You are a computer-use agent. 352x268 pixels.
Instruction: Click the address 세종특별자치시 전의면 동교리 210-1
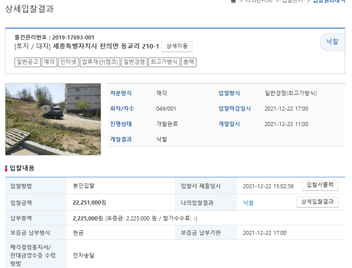click(106, 46)
